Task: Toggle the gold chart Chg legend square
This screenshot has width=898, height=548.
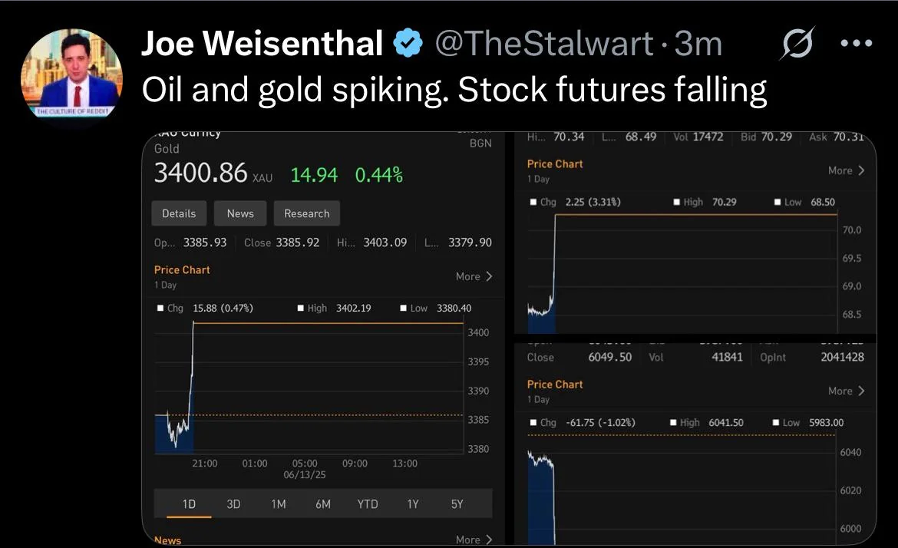Action: 160,308
